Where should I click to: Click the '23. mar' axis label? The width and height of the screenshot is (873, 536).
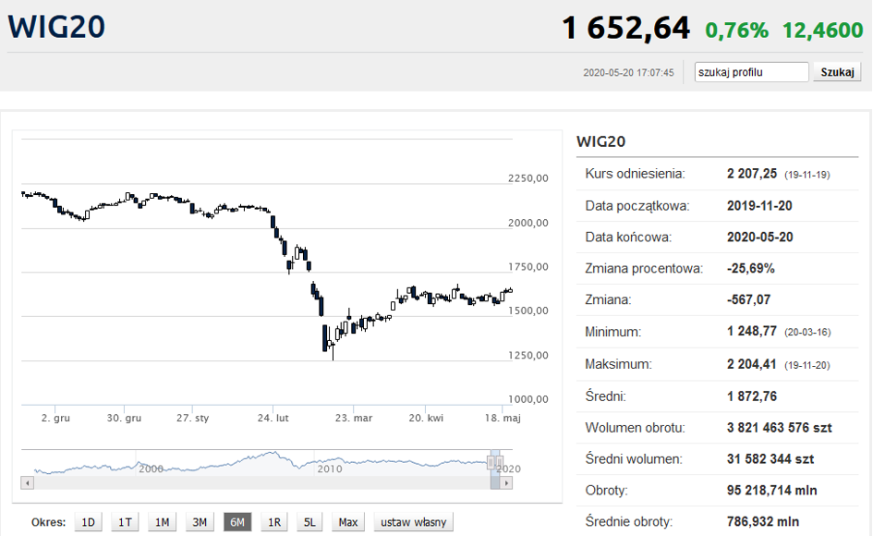tap(354, 418)
